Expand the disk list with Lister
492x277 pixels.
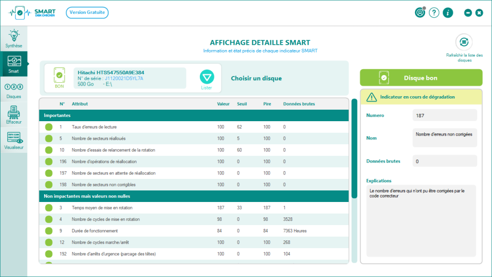[207, 77]
